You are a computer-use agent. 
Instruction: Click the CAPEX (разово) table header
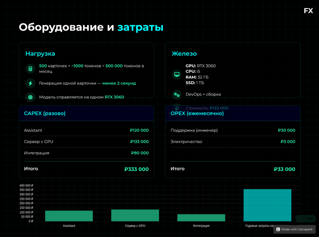click(45, 113)
